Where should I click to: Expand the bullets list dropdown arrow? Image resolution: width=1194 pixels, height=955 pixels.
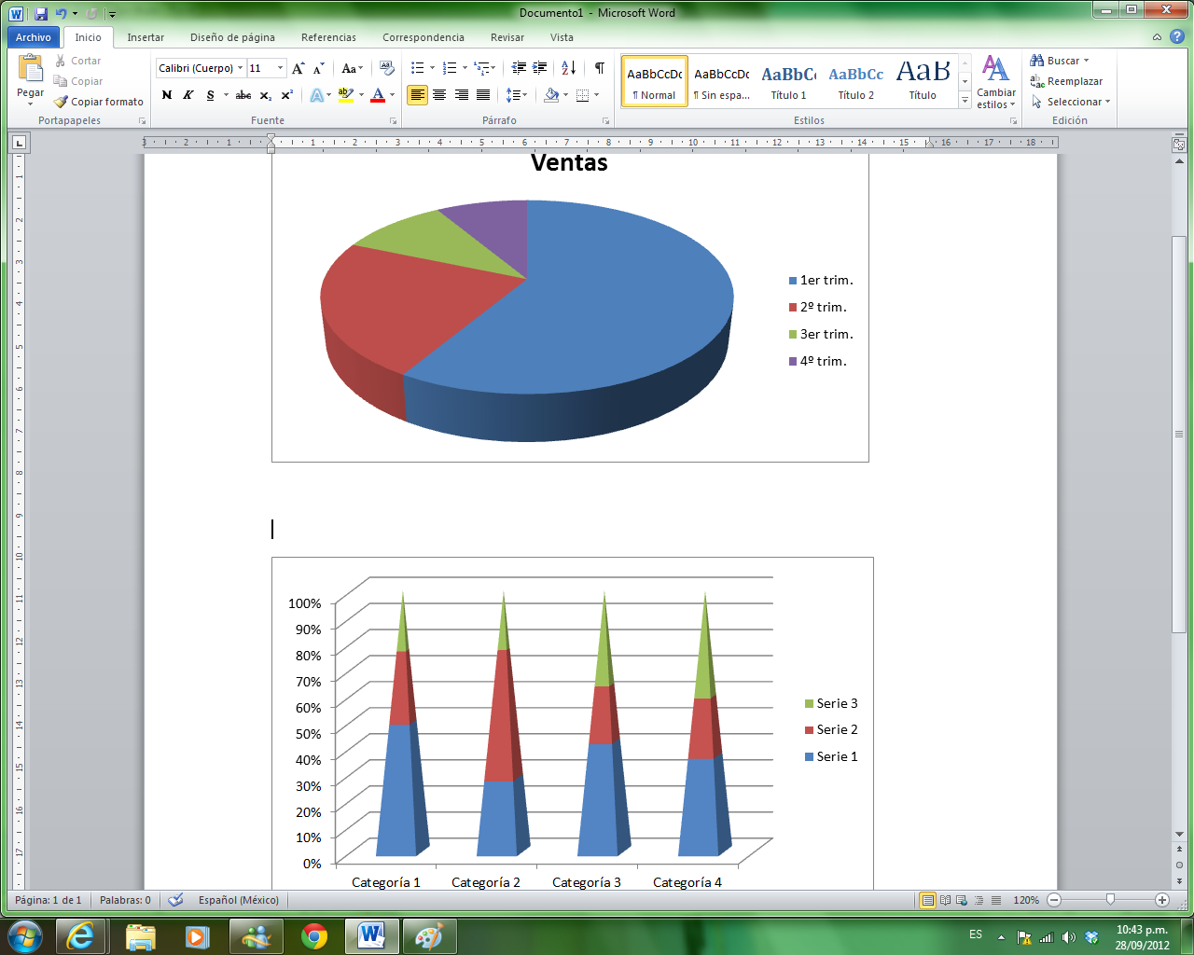(x=432, y=68)
